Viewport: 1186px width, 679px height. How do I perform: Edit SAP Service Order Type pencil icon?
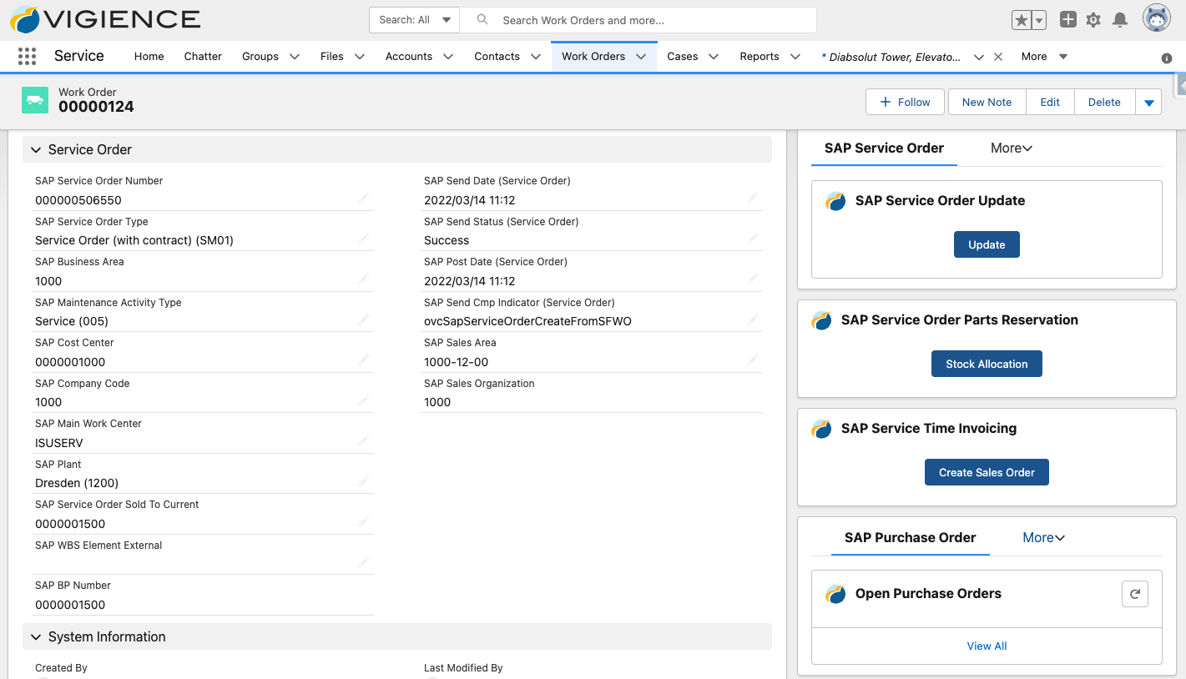tap(364, 239)
